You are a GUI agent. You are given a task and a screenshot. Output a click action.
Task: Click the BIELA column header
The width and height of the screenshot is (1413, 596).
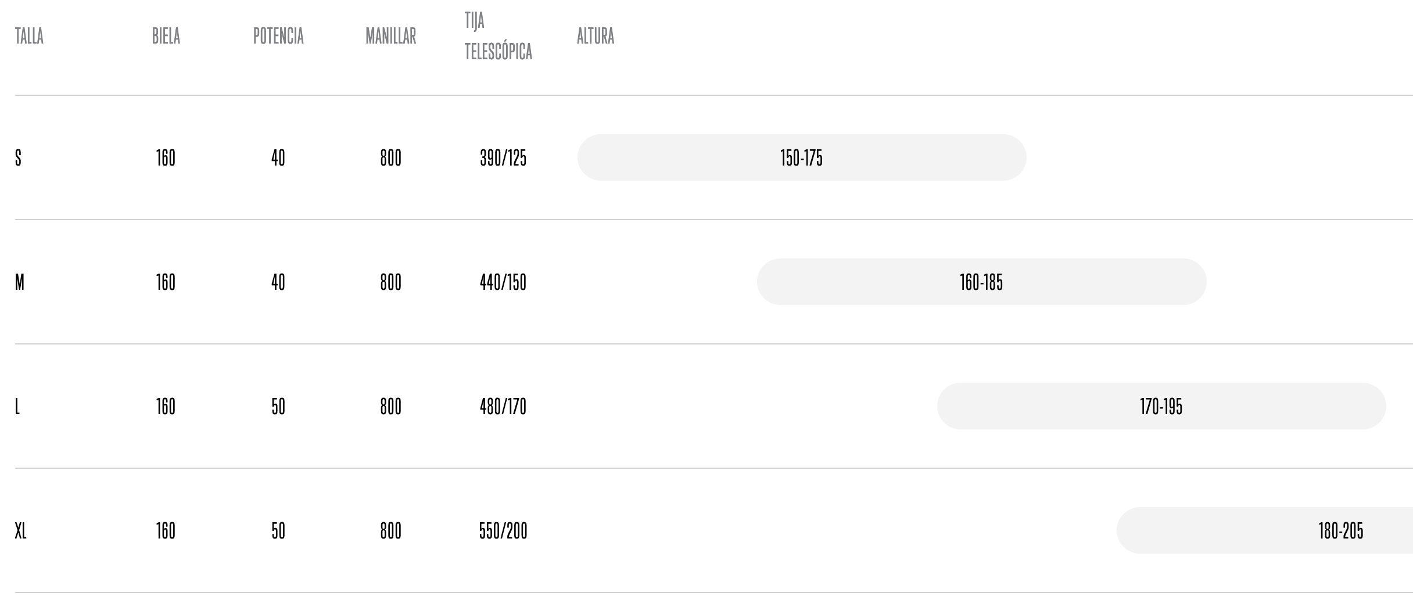click(x=166, y=36)
